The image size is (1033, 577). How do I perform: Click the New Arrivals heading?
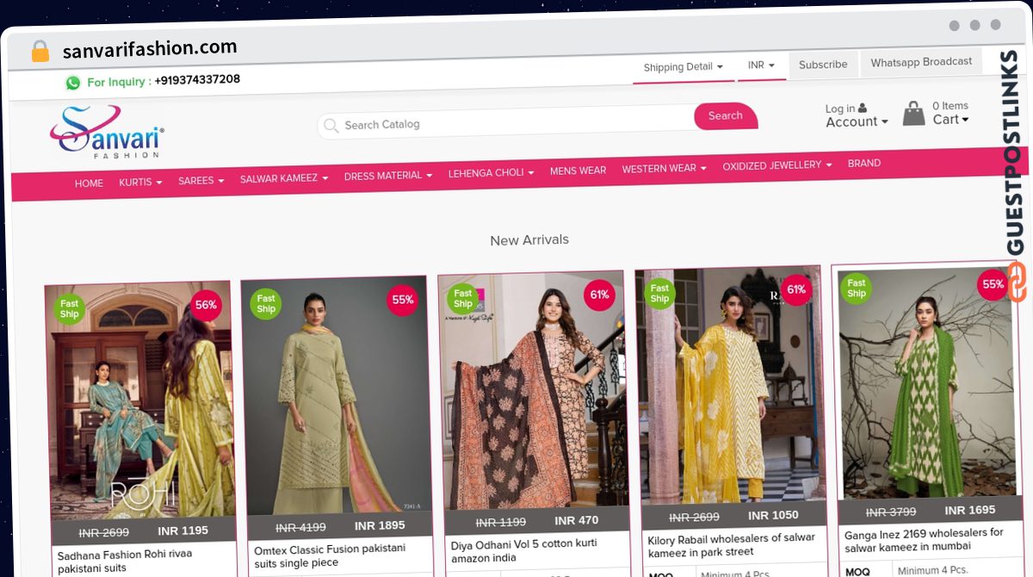pyautogui.click(x=529, y=240)
